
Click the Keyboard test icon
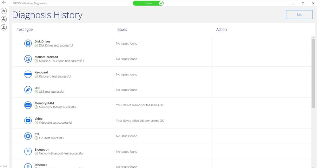pos(28,74)
